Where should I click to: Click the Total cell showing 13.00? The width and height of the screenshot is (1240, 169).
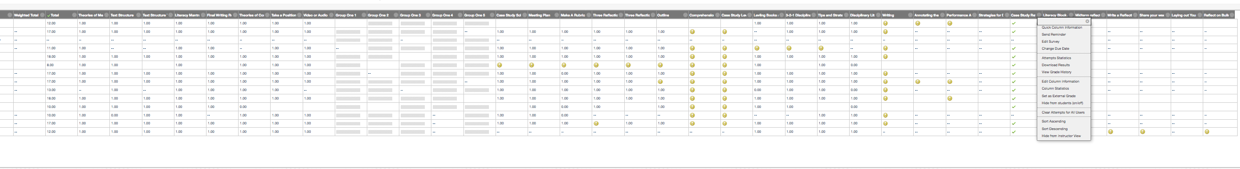[51, 90]
